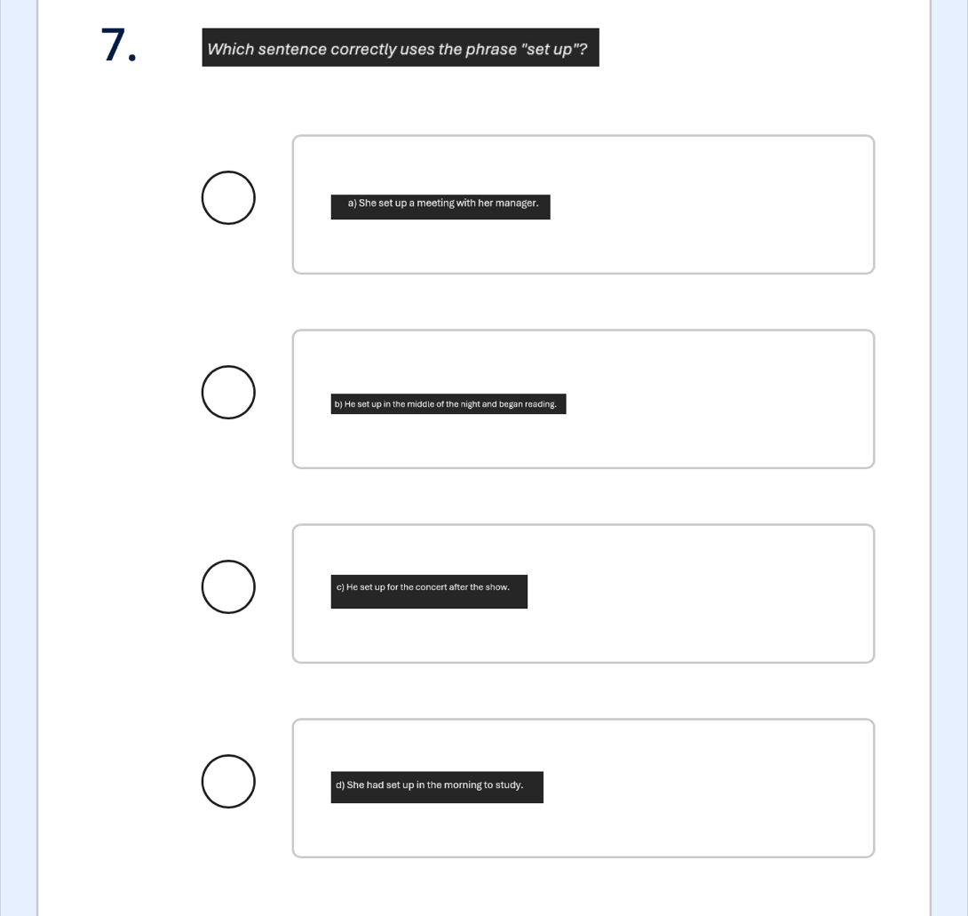Select the circle next to the concert sentence
The height and width of the screenshot is (916, 968).
228,586
